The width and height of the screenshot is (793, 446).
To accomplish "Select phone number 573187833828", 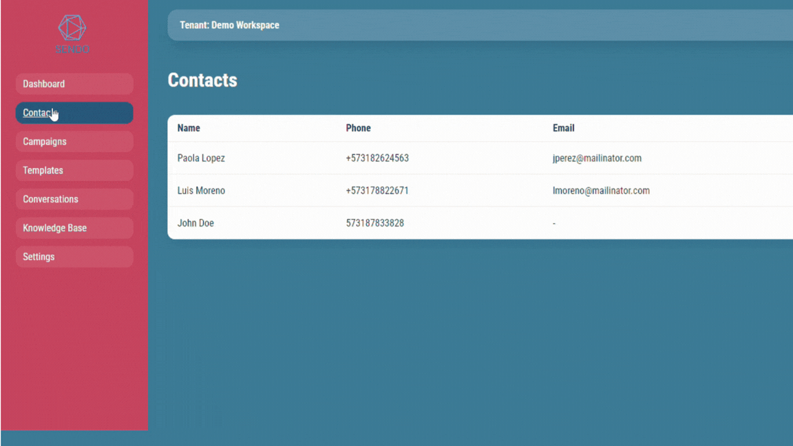I will [x=374, y=223].
